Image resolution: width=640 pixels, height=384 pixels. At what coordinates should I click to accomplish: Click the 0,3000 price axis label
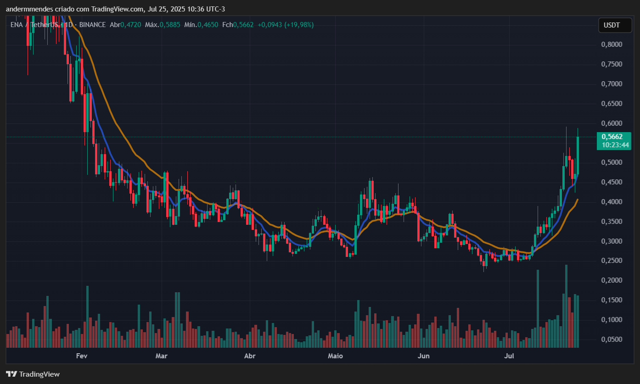[612, 241]
